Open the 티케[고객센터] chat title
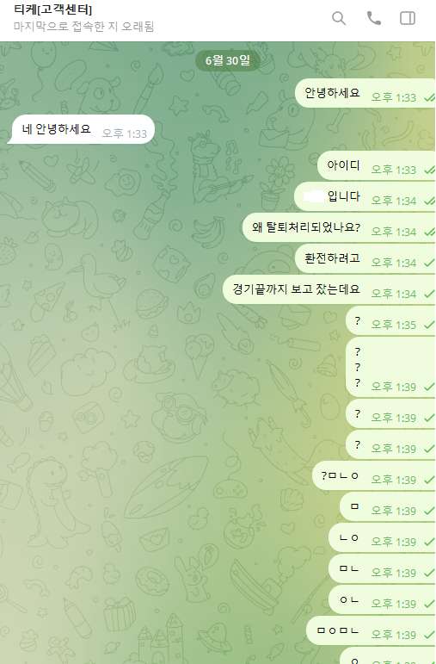This screenshot has height=664, width=436. pyautogui.click(x=52, y=9)
